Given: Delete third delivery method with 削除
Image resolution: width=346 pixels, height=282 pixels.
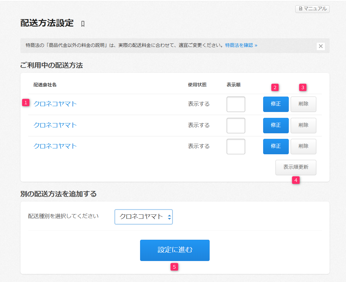Looking at the screenshot, I should pos(303,146).
